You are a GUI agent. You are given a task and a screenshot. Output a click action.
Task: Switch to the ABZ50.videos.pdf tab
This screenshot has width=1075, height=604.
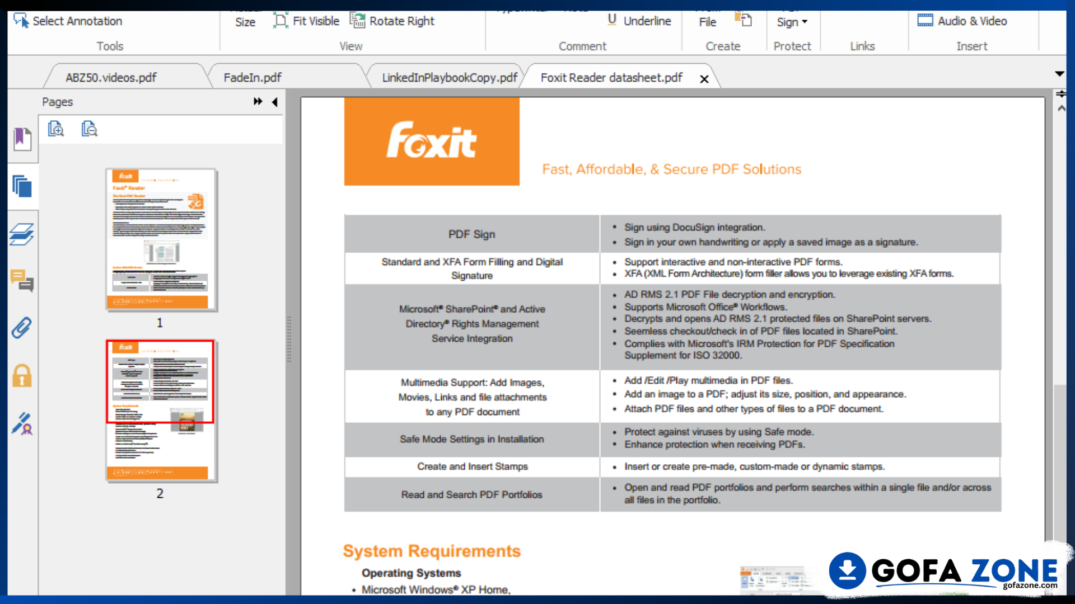point(111,77)
